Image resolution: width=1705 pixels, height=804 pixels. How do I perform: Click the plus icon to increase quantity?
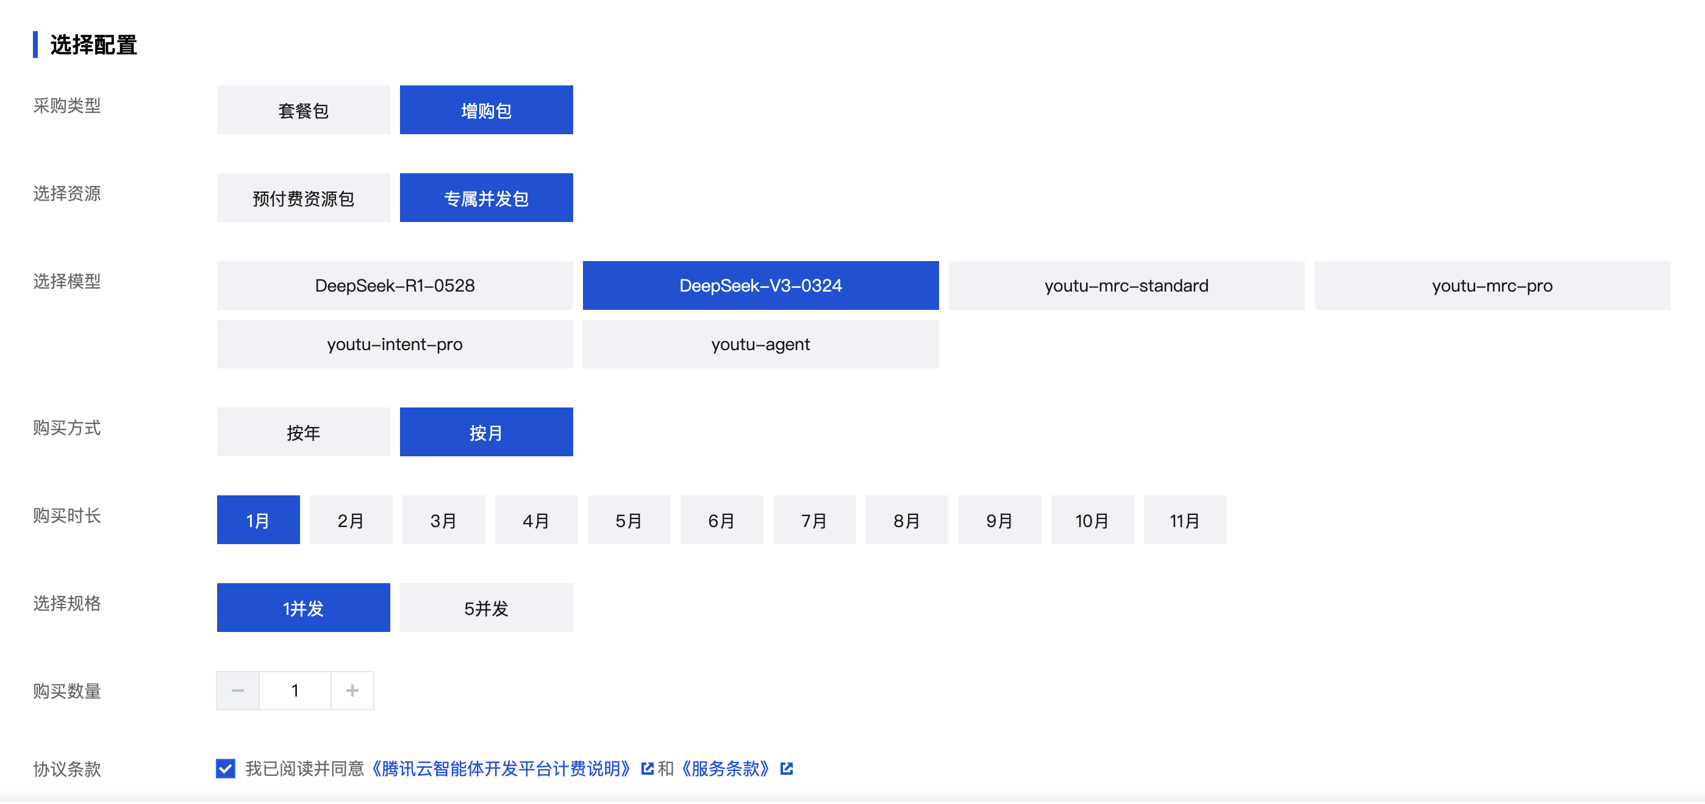[x=352, y=691]
